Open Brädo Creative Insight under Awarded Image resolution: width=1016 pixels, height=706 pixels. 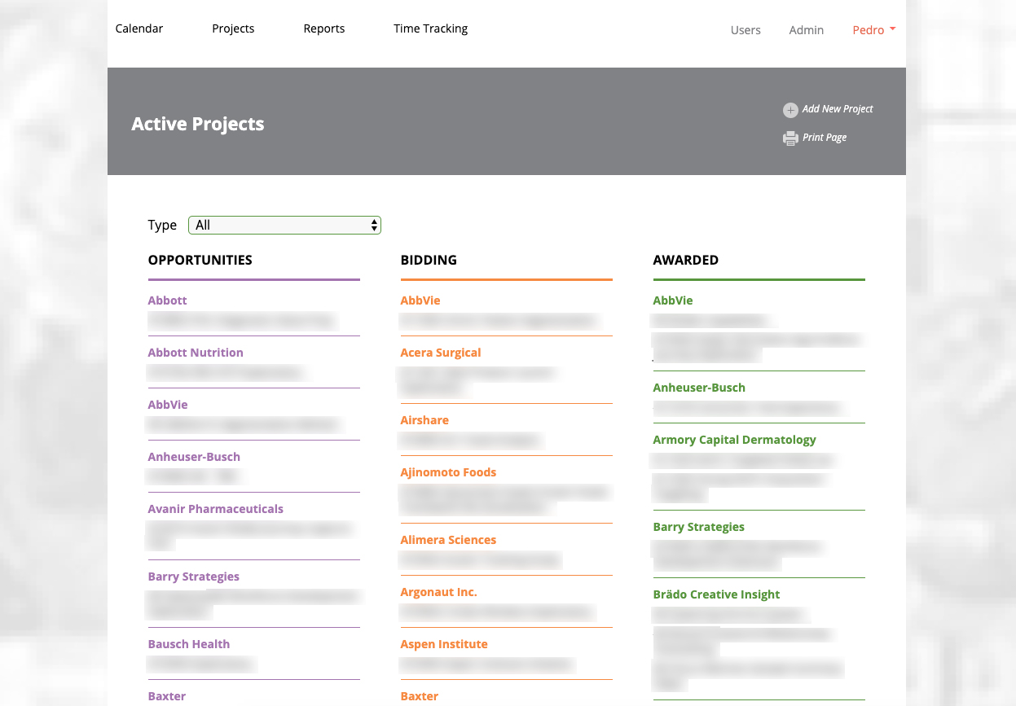(716, 594)
